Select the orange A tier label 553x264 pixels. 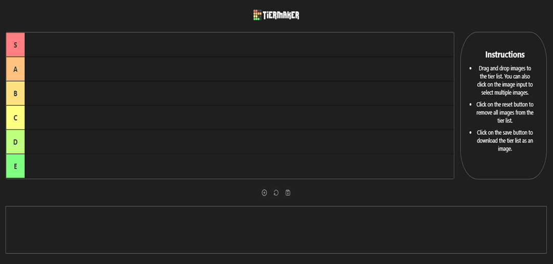tap(15, 69)
